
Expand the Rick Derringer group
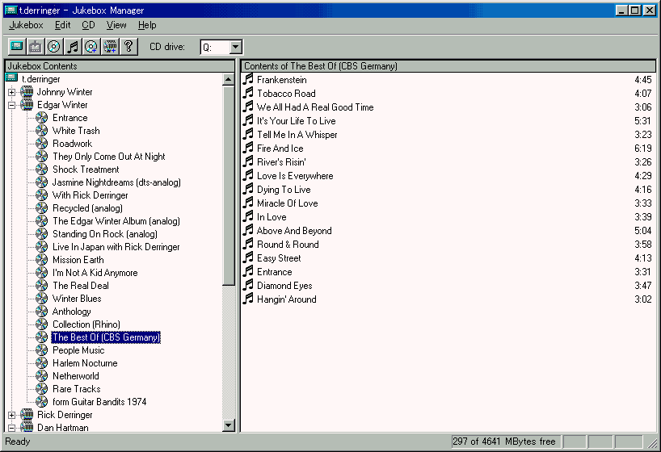pos(11,415)
